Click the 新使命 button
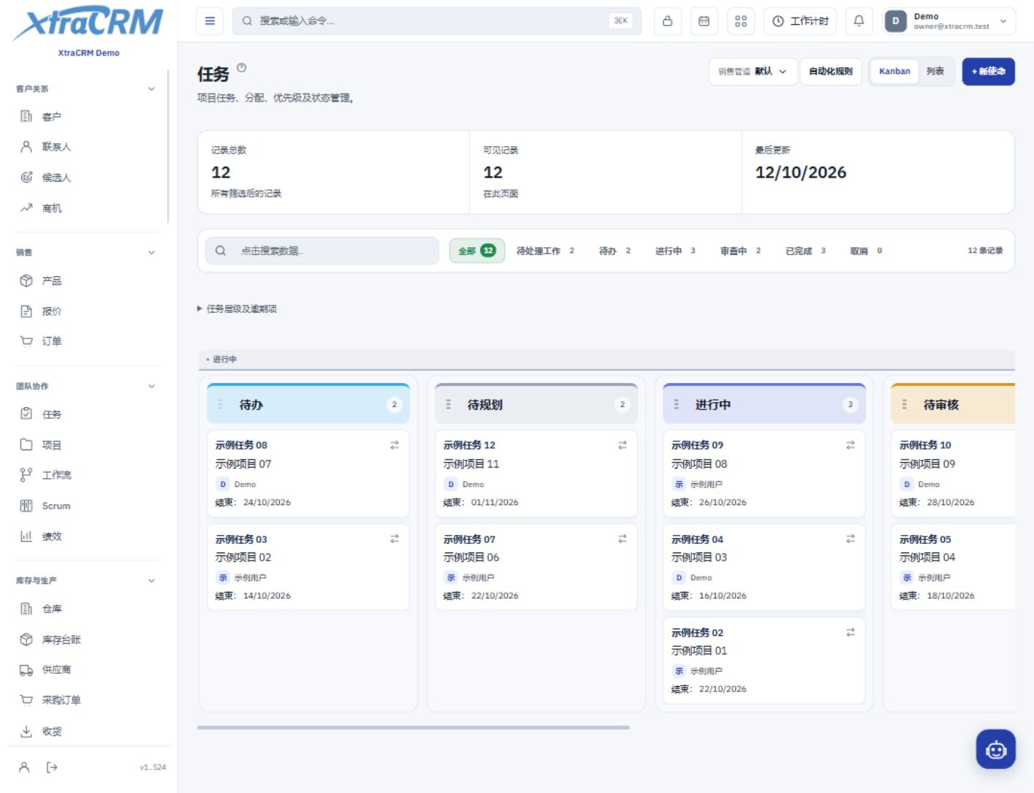The height and width of the screenshot is (793, 1034). [988, 72]
